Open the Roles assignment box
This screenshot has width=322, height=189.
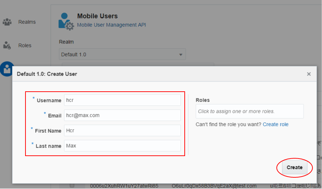(250, 111)
